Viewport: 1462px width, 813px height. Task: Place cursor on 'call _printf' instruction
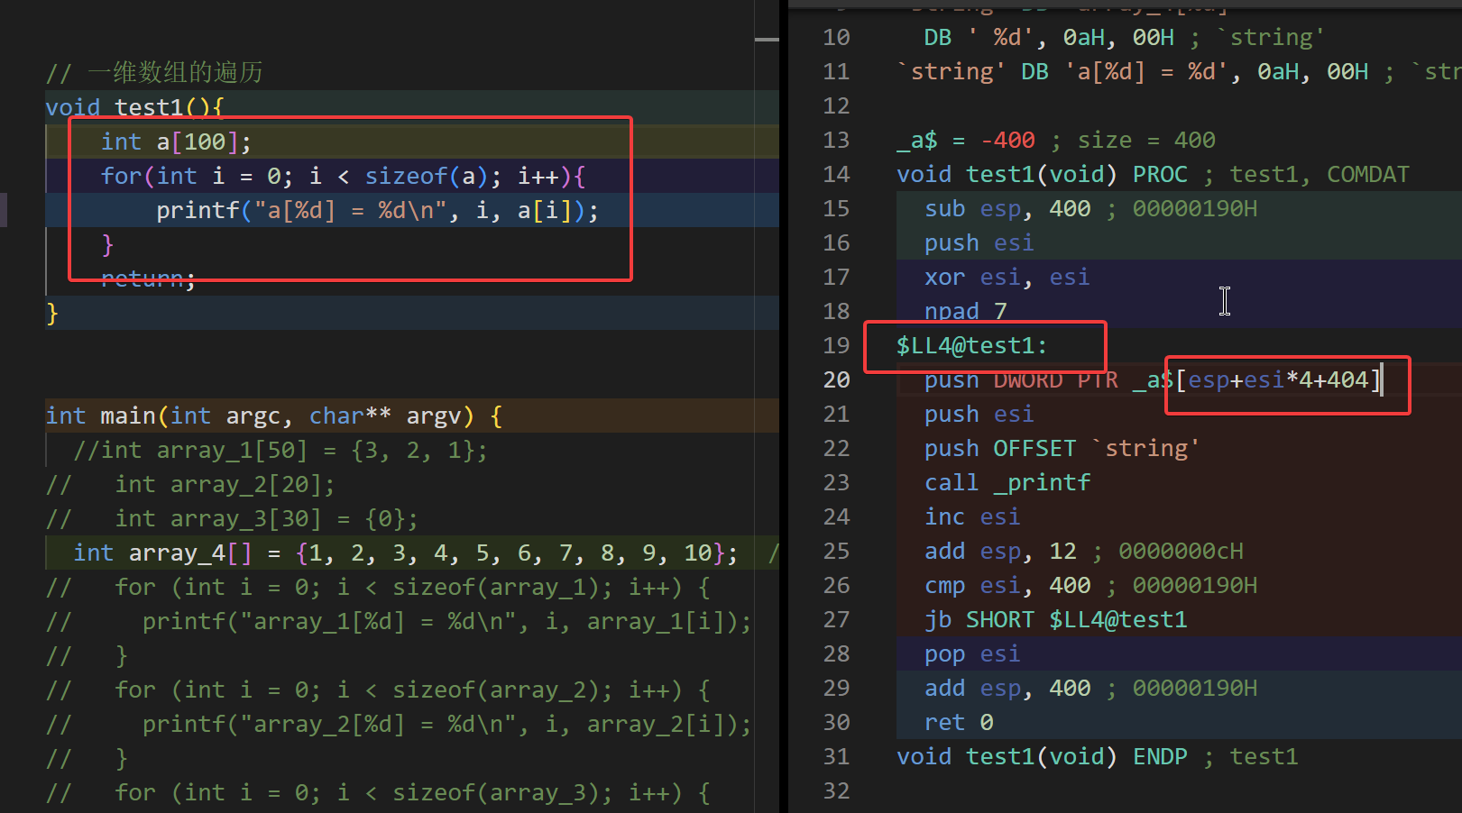tap(1007, 483)
